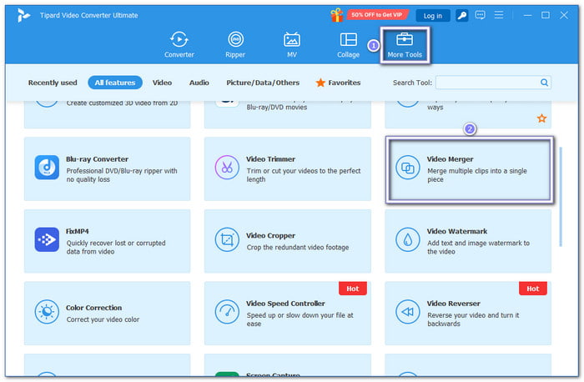Filter tools by Video category
The width and height of the screenshot is (584, 382).
[162, 83]
